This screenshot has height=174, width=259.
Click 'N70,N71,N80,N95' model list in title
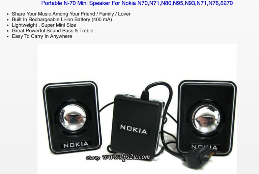pyautogui.click(x=161, y=3)
